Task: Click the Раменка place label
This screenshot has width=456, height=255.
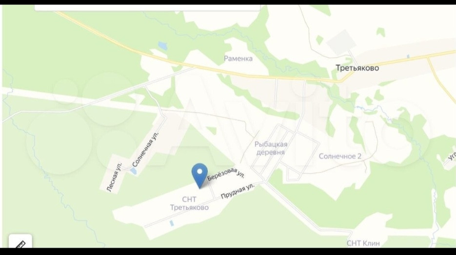Action: click(238, 59)
